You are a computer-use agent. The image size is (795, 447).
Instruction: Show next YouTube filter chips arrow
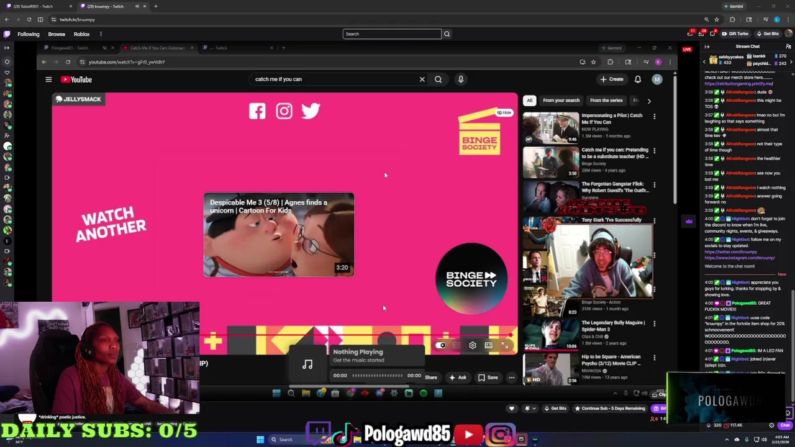pyautogui.click(x=649, y=101)
